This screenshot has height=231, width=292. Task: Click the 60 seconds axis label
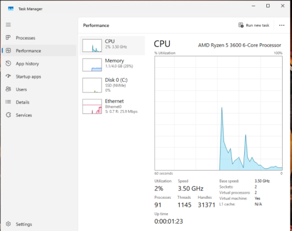[x=164, y=173]
